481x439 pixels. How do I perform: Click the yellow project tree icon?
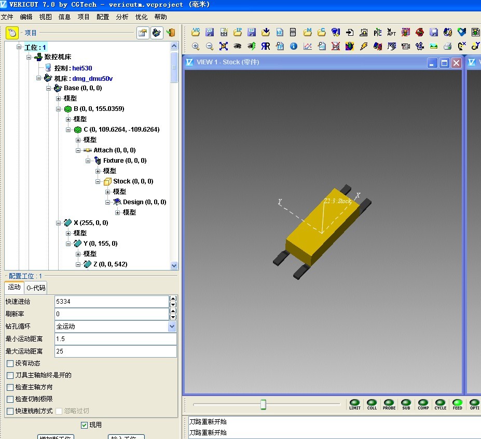pyautogui.click(x=12, y=33)
